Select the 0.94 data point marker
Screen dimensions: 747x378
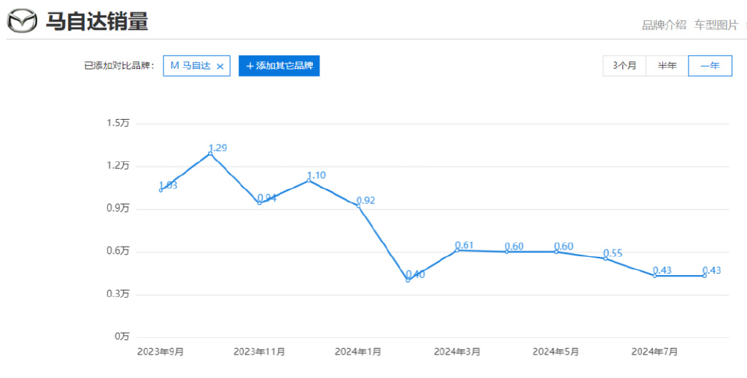pos(259,203)
